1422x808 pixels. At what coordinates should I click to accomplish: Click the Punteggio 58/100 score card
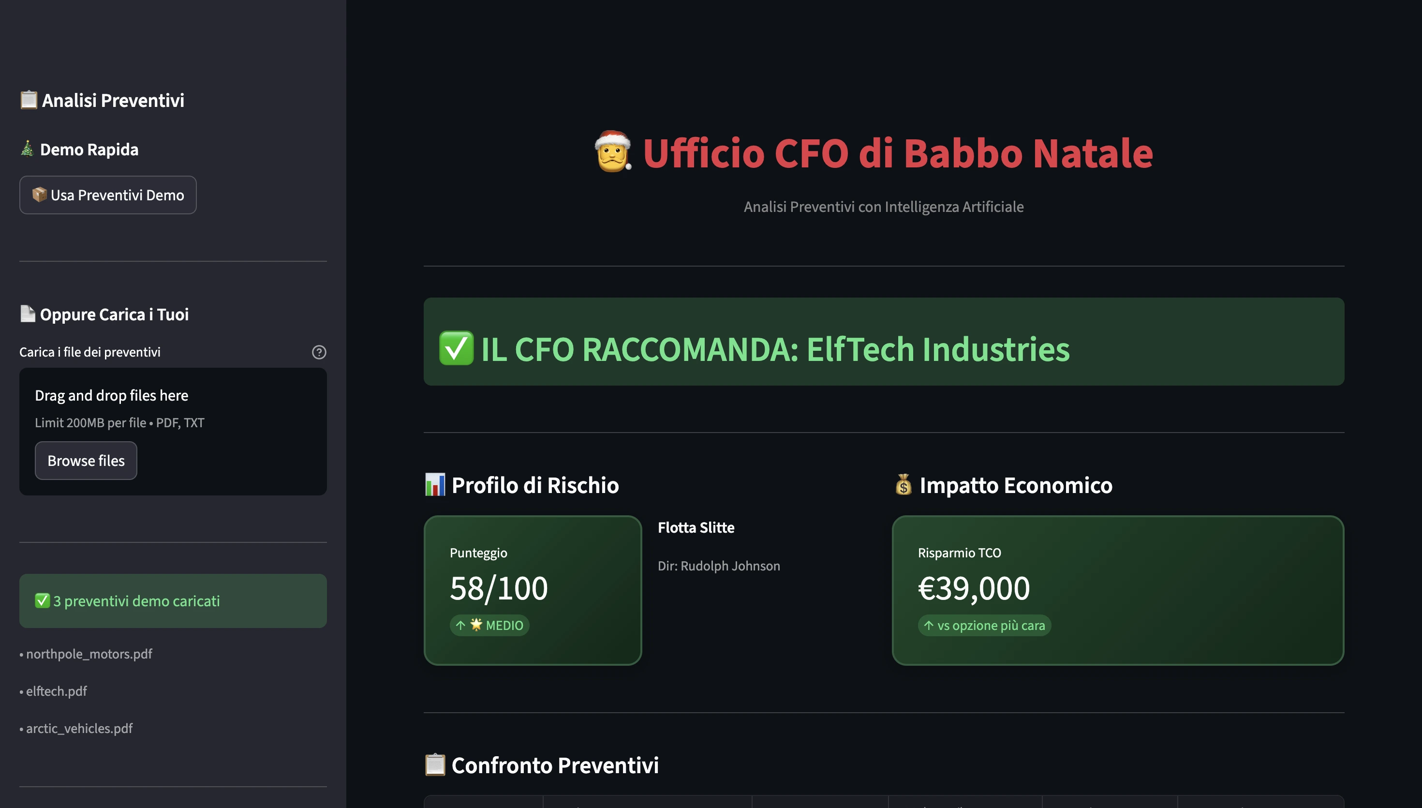532,590
